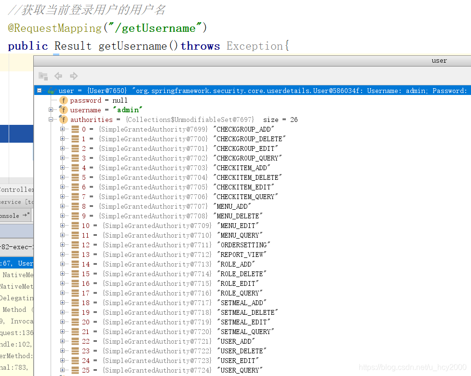Collapse the user root node
This screenshot has height=376, width=471.
[x=40, y=91]
